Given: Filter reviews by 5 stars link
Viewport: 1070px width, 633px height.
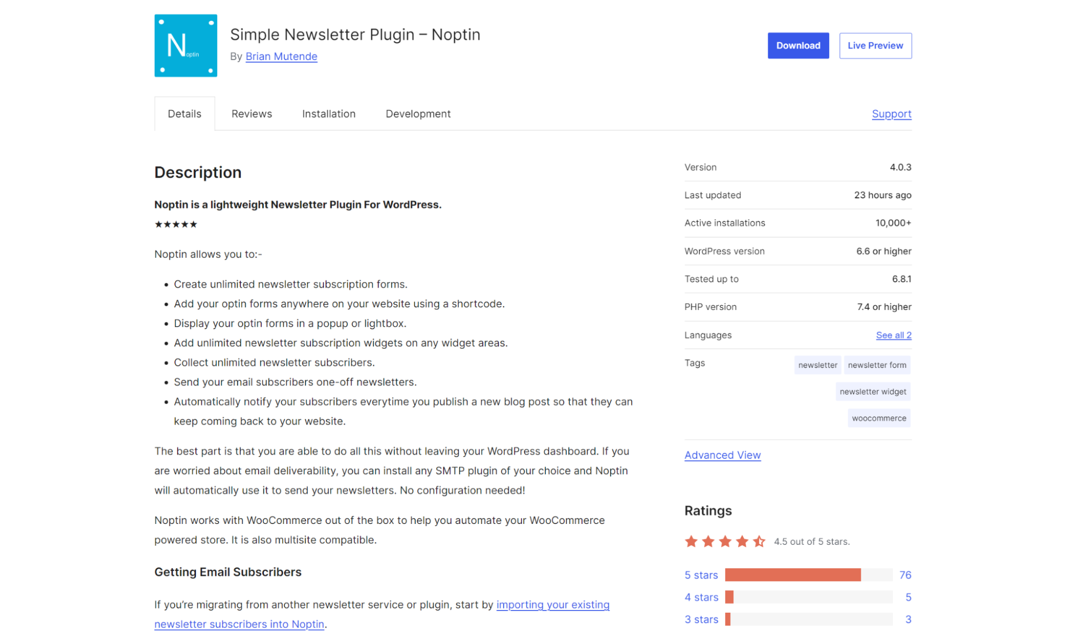Looking at the screenshot, I should tap(701, 575).
